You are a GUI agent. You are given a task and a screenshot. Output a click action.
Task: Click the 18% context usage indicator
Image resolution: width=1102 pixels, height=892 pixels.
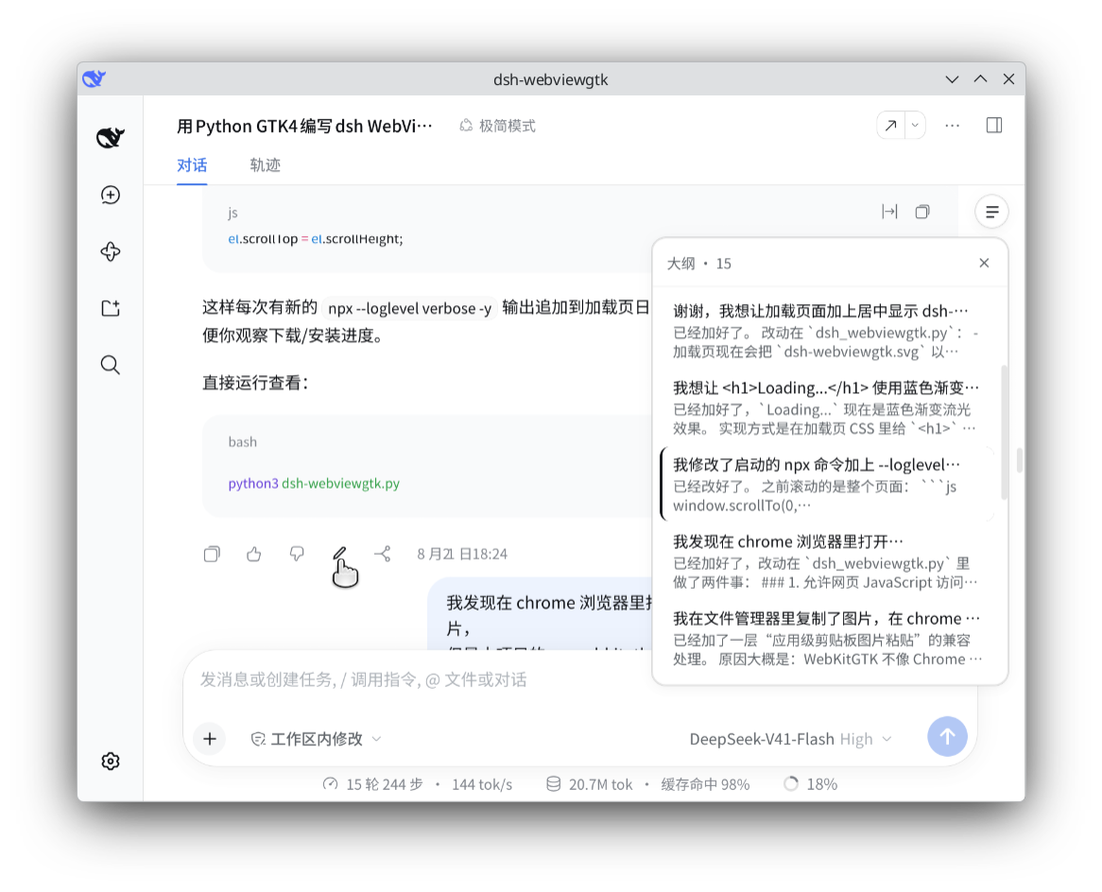810,784
